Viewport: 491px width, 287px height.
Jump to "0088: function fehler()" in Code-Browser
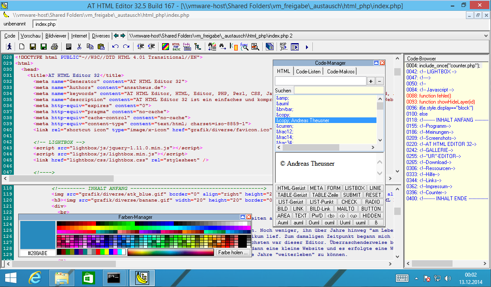point(429,96)
